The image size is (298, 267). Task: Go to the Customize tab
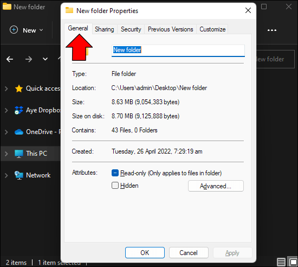tap(212, 29)
